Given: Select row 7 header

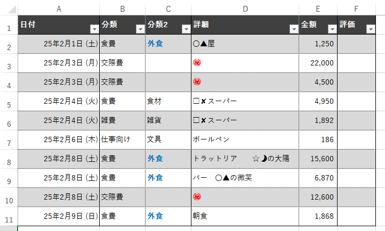Looking at the screenshot, I should [9, 140].
